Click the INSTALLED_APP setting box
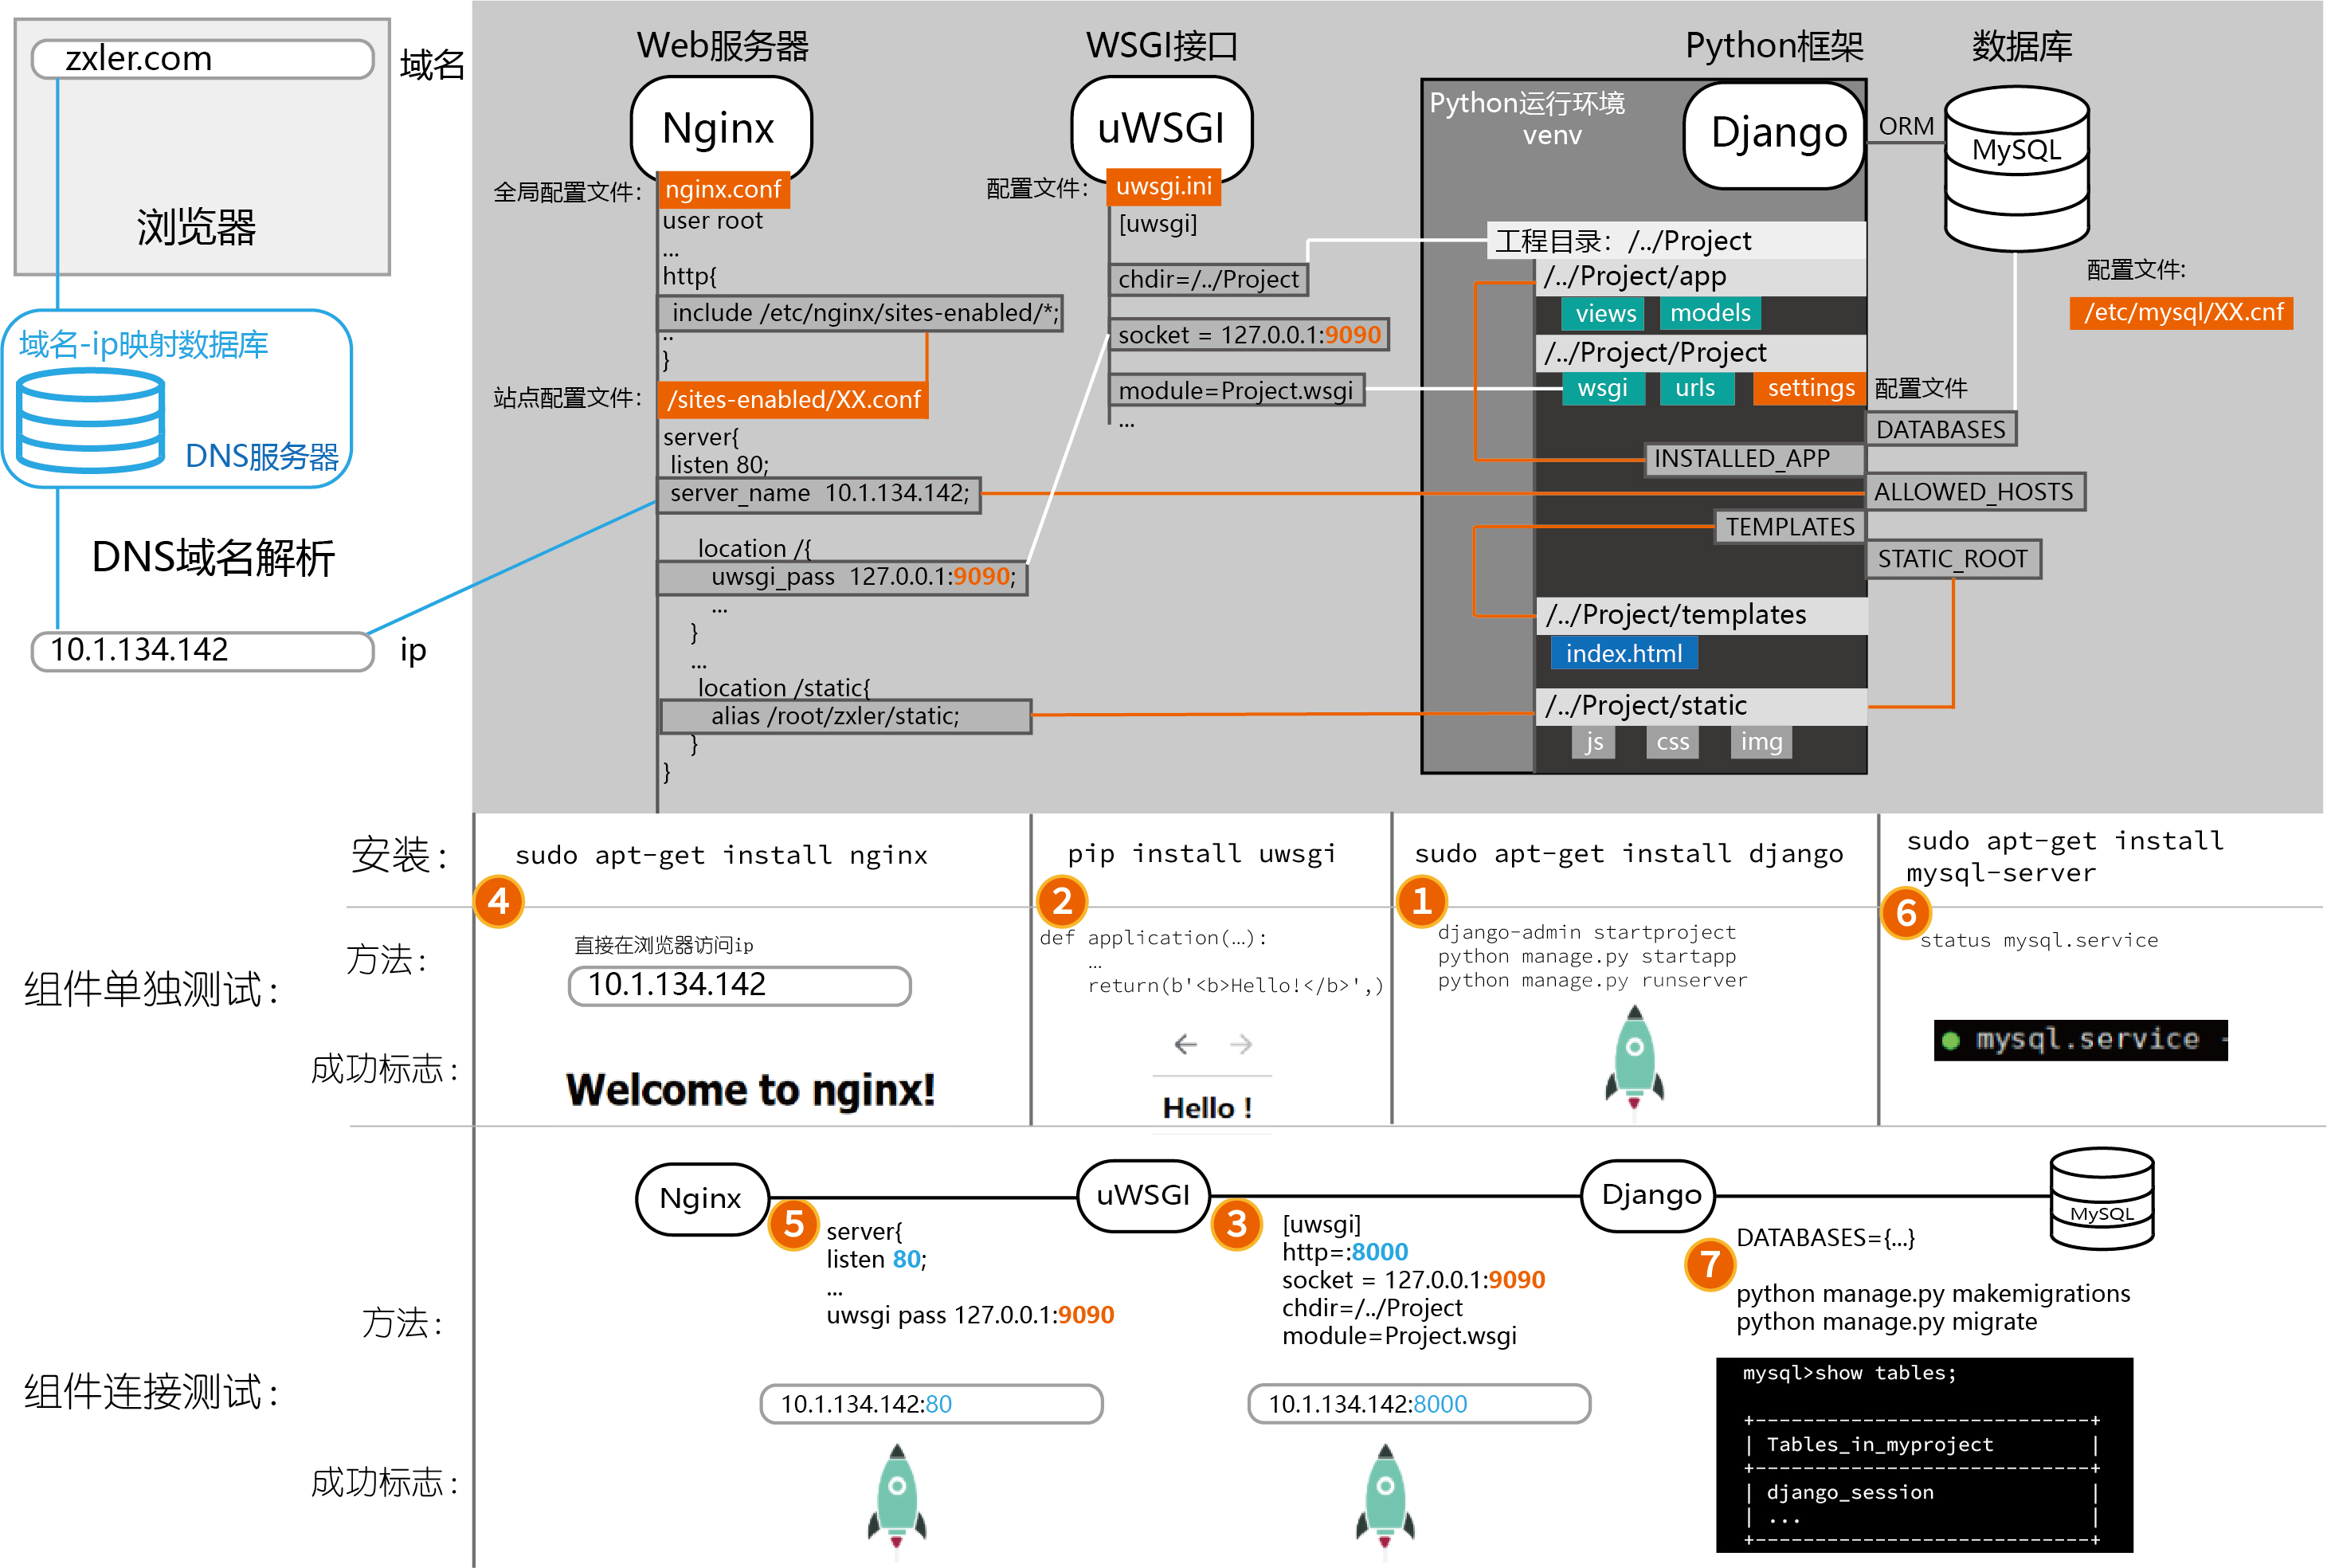This screenshot has width=2327, height=1568. (x=1754, y=459)
